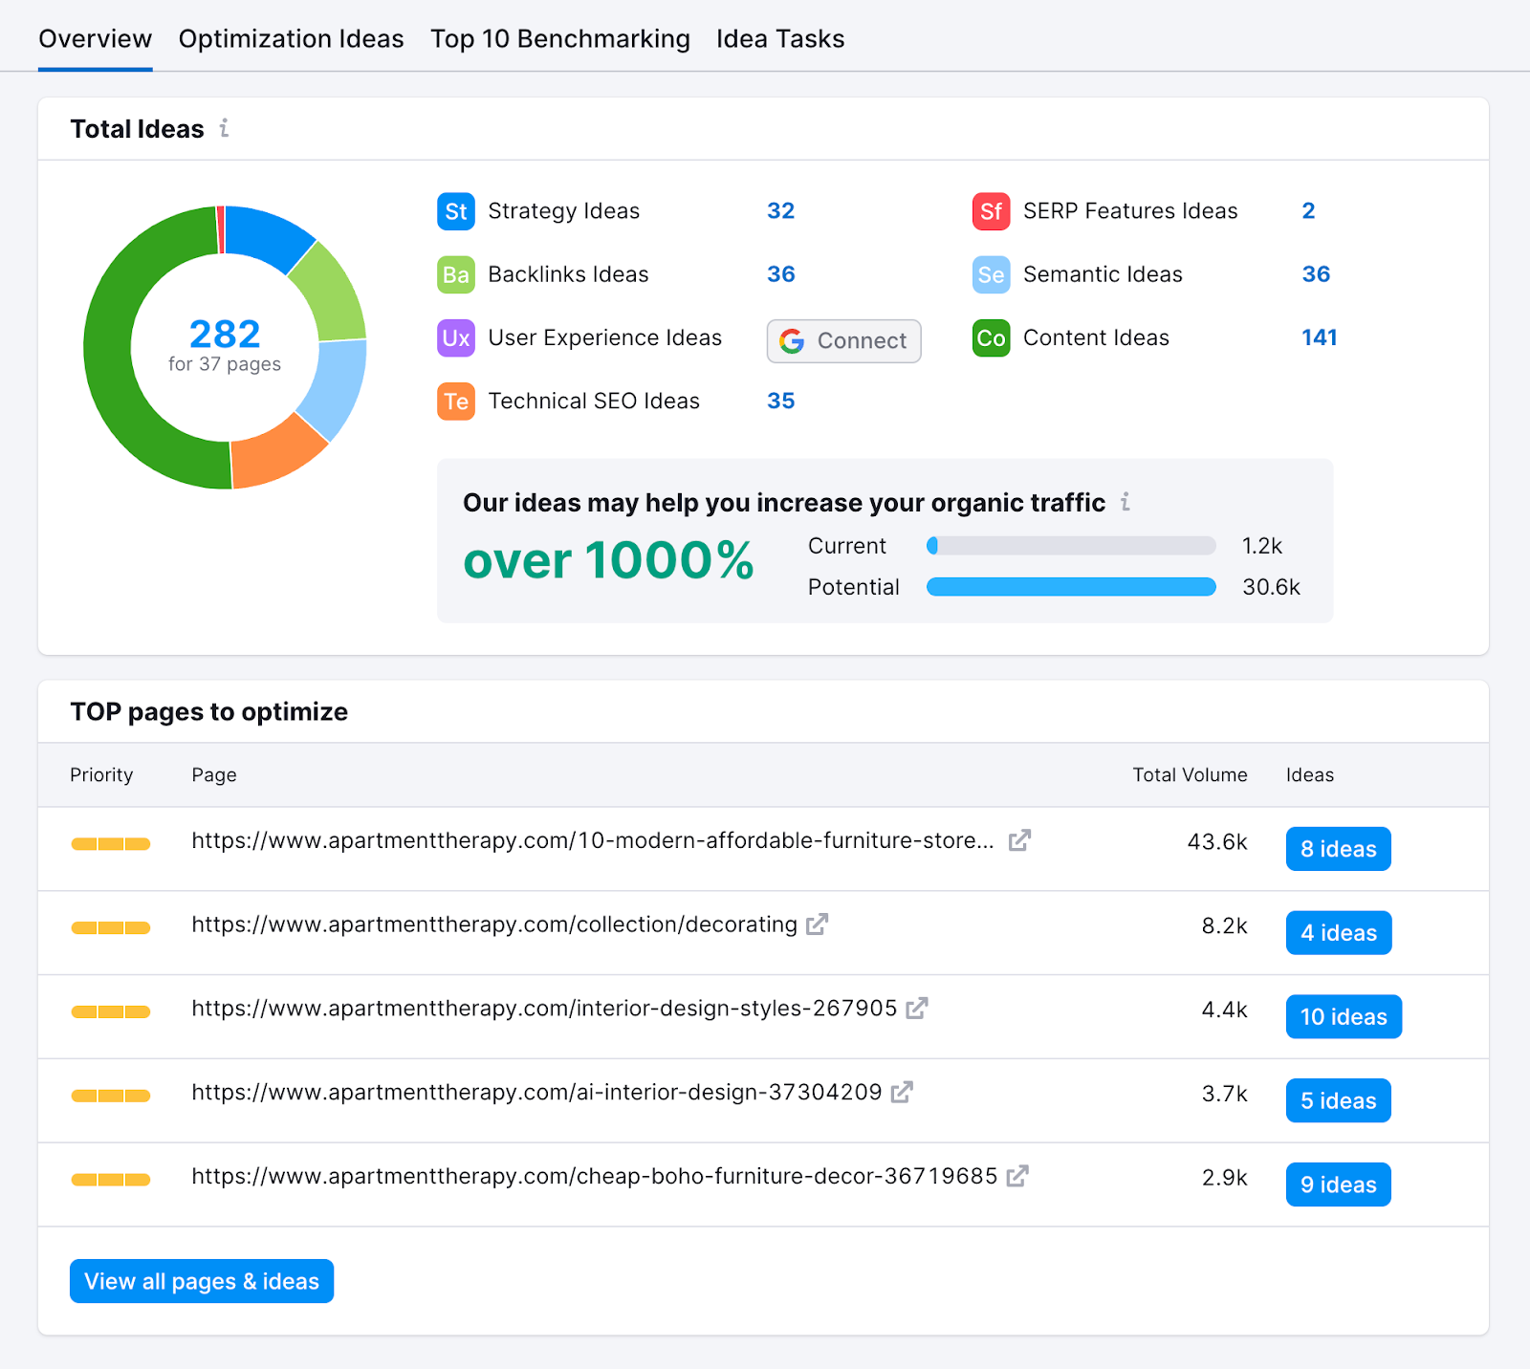Open Top 10 Benchmarking tab

(x=559, y=39)
